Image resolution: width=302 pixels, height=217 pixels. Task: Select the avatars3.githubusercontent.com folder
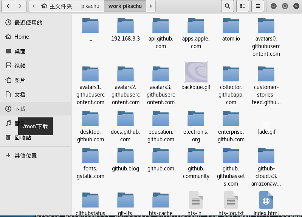click(x=161, y=85)
